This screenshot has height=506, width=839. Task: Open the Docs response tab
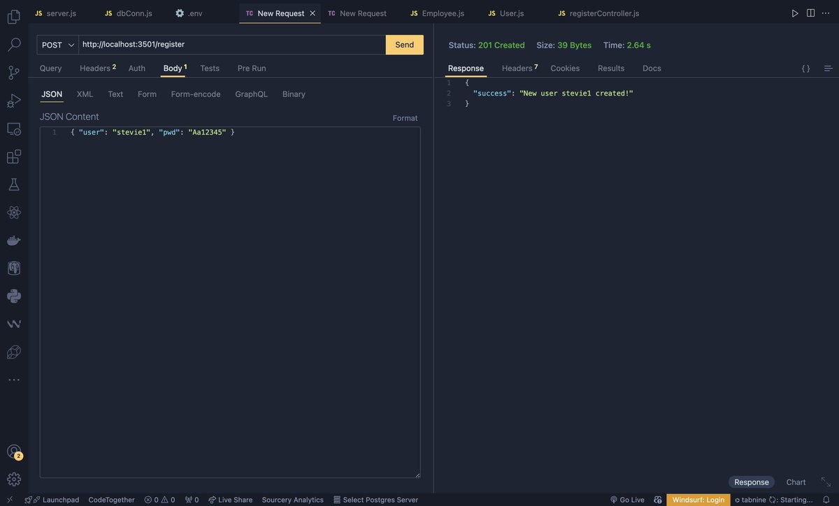click(652, 68)
